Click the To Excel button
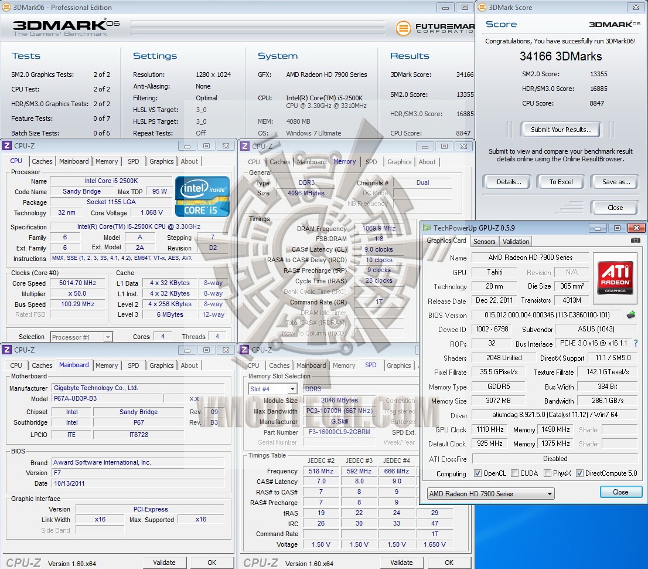The width and height of the screenshot is (648, 569). 561,182
